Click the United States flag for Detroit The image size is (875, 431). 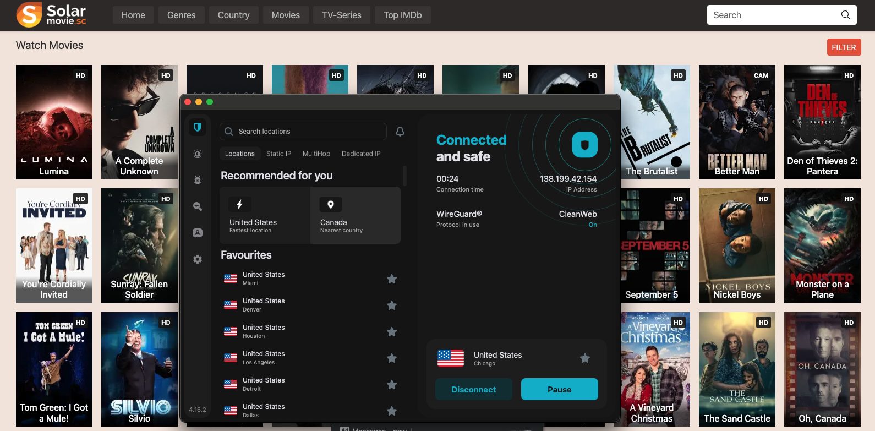click(231, 384)
